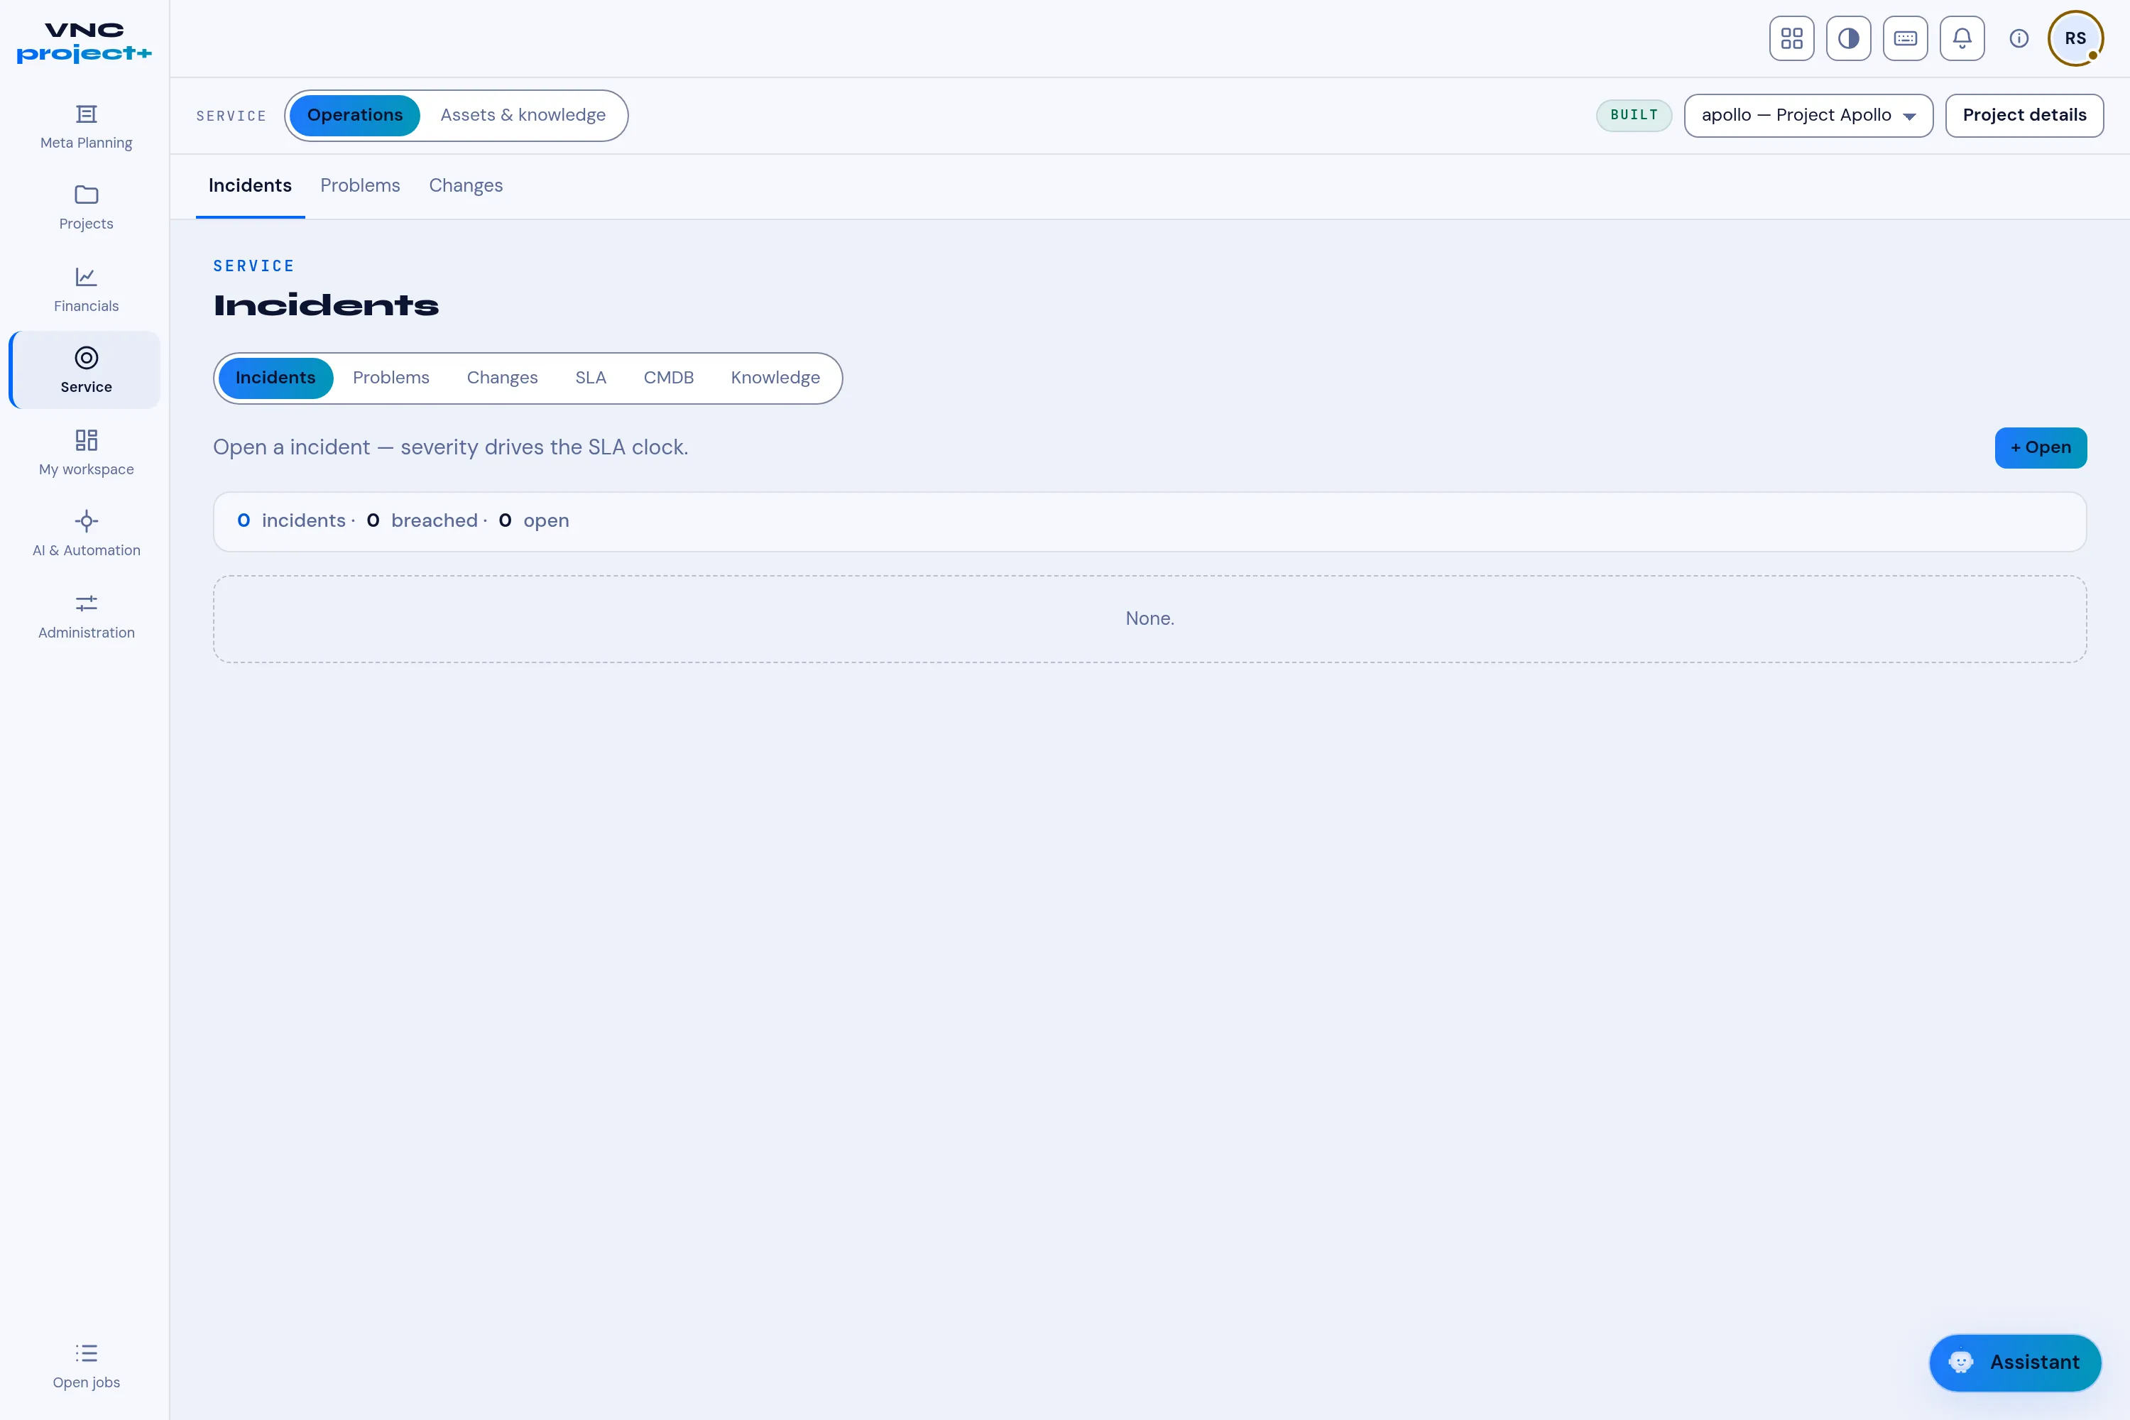Screen dimensions: 2130x1420
Task: Open the notifications bell
Action: point(1962,38)
